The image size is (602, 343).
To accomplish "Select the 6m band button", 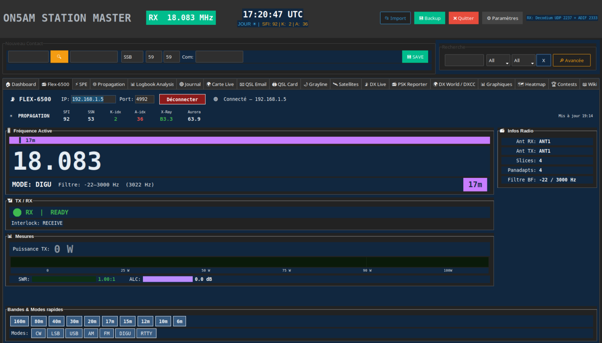I will point(179,321).
